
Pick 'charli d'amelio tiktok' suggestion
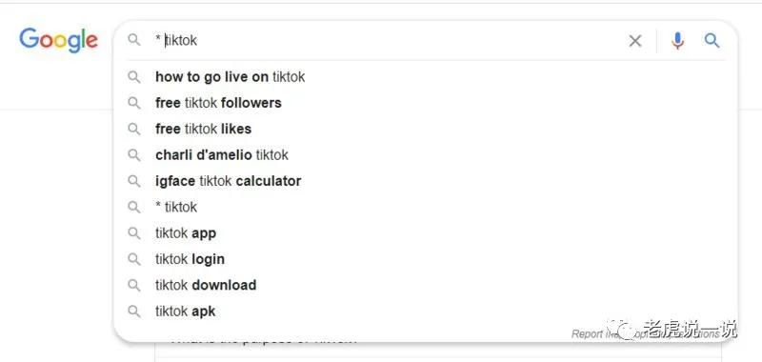click(x=425, y=155)
